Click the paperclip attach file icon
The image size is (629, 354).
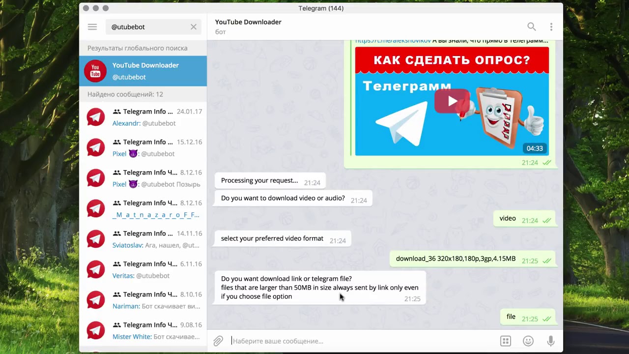218,341
